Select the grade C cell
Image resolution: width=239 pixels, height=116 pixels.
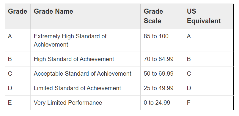[18, 74]
